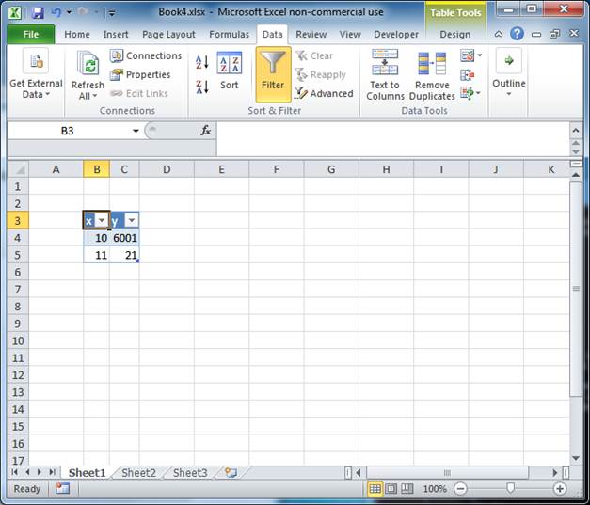Click Consolidate icon
This screenshot has height=505, width=590.
point(467,74)
